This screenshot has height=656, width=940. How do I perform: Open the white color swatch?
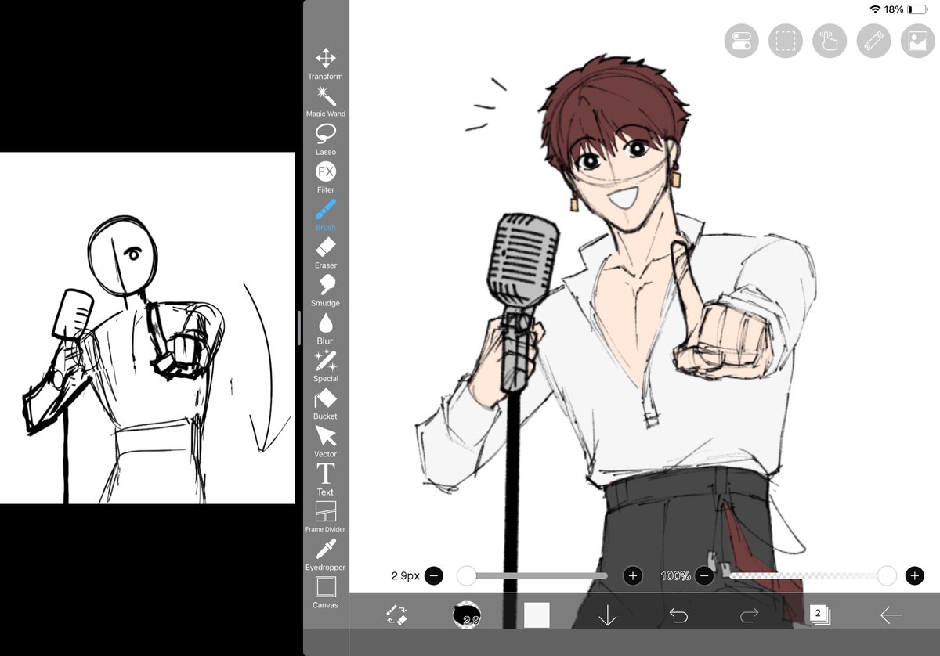537,615
